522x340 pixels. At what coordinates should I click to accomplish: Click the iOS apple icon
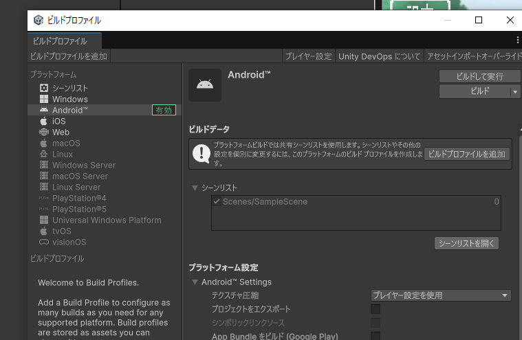coord(44,121)
